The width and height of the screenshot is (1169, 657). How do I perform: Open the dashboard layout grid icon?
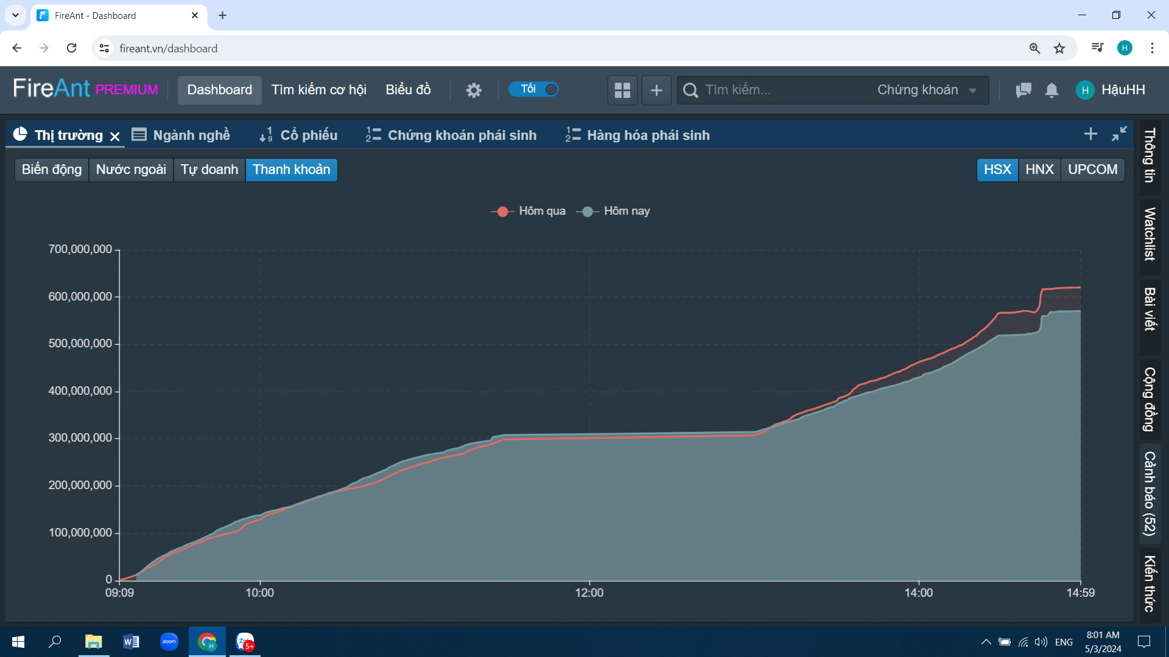(622, 90)
